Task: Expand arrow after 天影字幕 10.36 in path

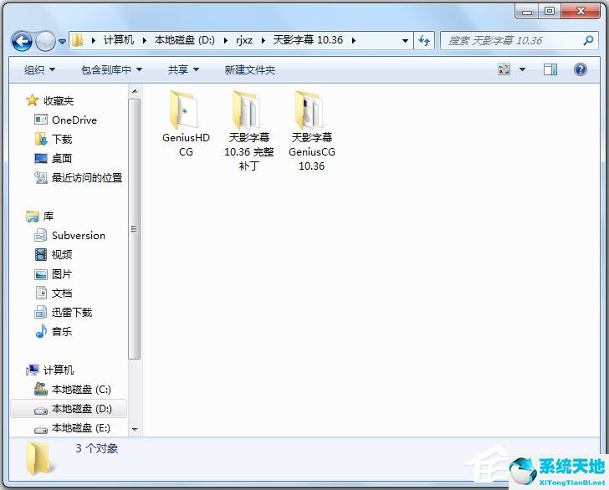Action: pos(353,40)
